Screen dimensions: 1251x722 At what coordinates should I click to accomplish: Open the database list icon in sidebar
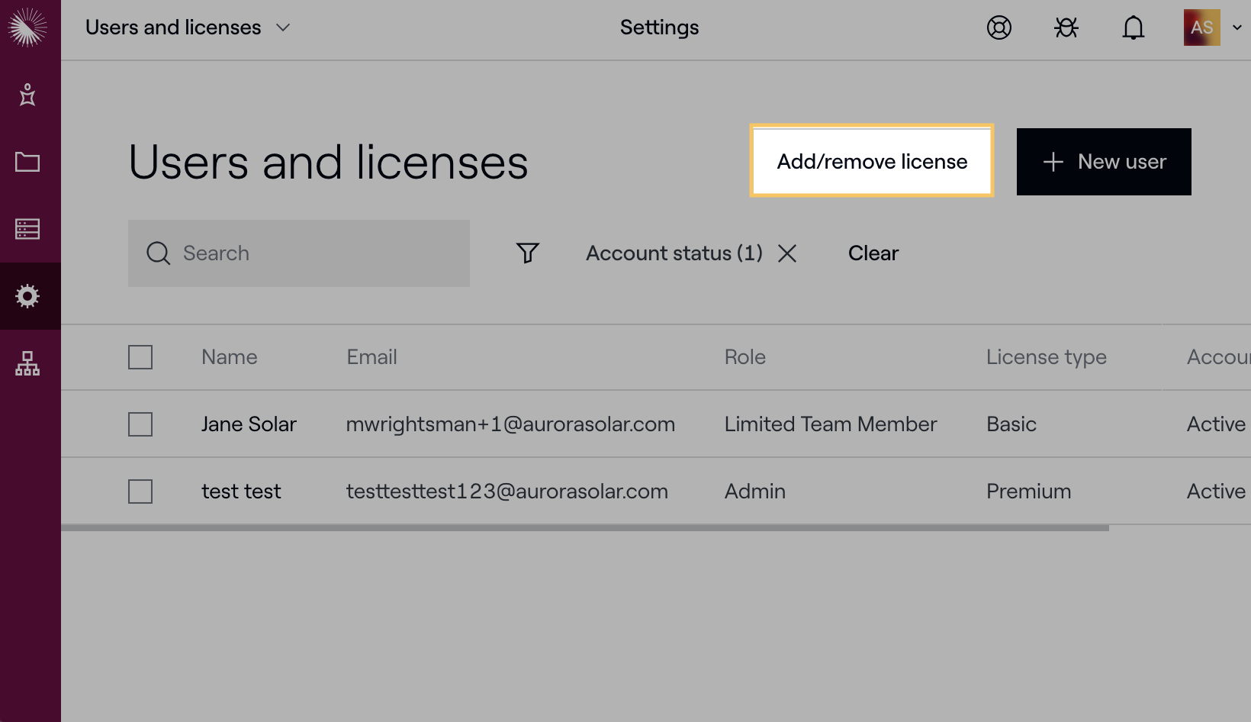point(27,229)
